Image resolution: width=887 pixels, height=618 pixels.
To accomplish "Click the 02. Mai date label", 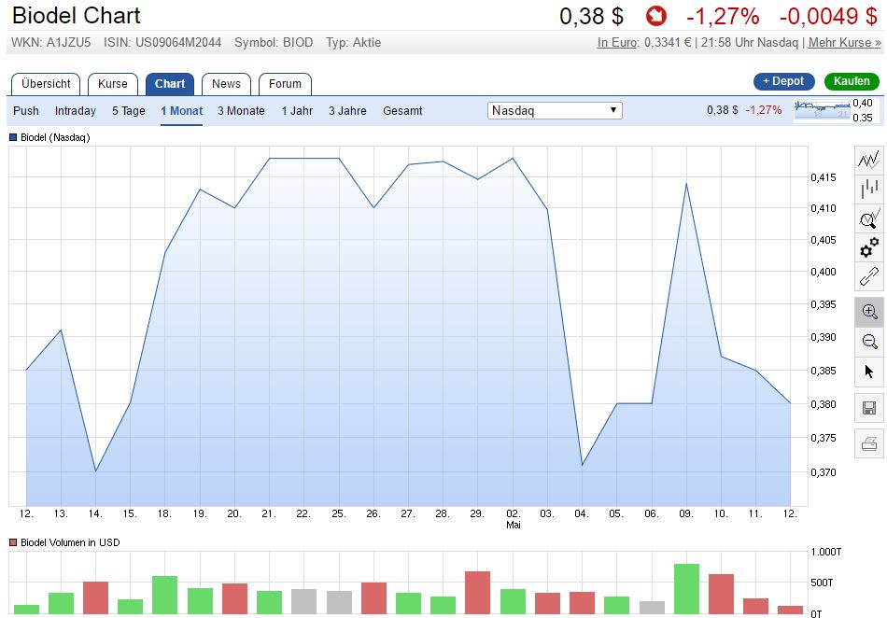I will tap(514, 519).
